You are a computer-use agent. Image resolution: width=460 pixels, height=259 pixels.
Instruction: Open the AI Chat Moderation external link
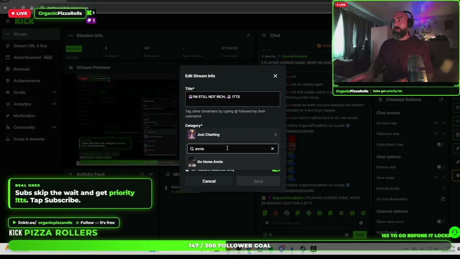click(443, 199)
